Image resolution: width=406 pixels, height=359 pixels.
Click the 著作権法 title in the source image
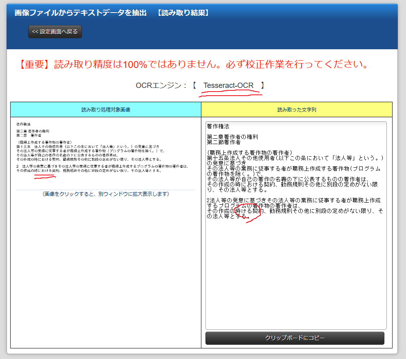point(23,124)
